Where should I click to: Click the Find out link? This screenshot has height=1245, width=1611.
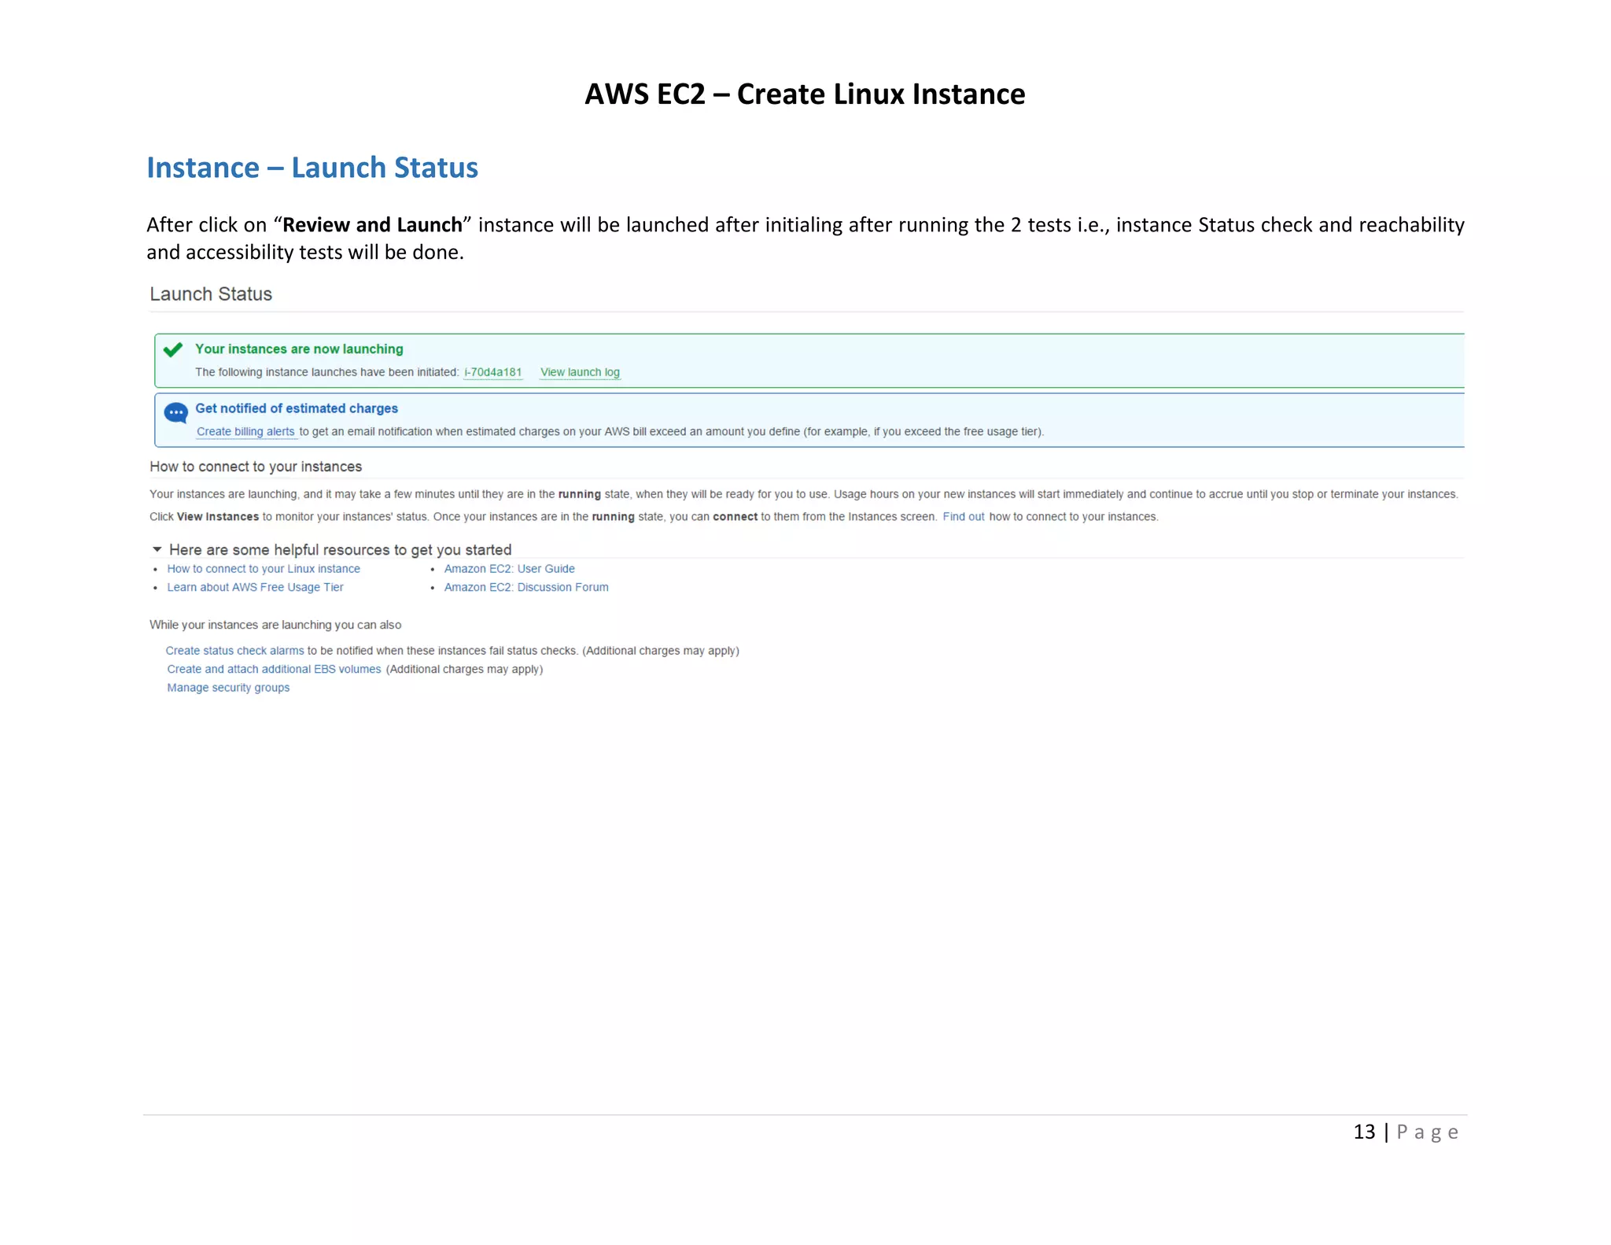(x=964, y=517)
